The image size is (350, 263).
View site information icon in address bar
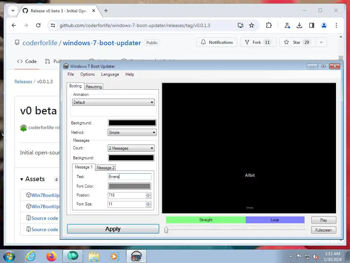tap(53, 25)
